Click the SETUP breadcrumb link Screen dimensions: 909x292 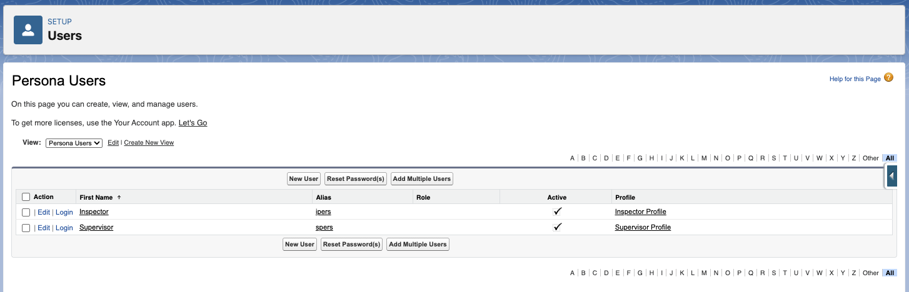point(59,22)
